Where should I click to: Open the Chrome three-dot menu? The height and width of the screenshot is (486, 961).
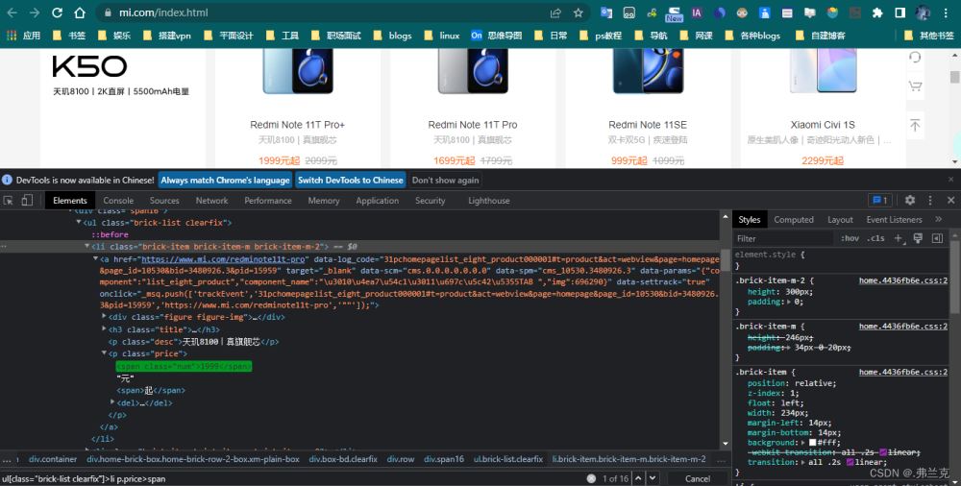(x=946, y=12)
